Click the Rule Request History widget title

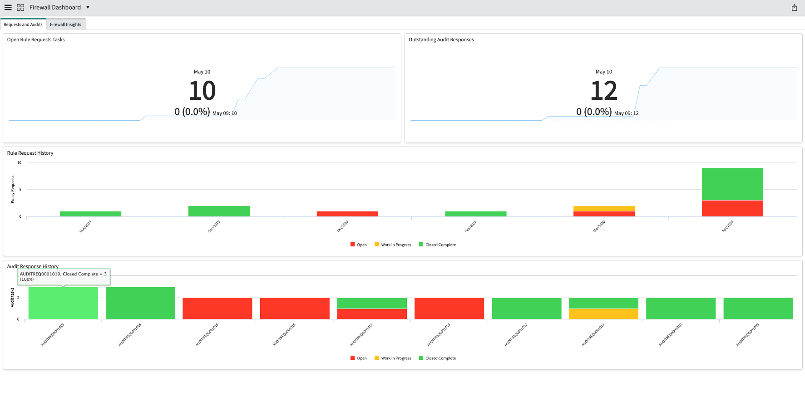click(30, 153)
